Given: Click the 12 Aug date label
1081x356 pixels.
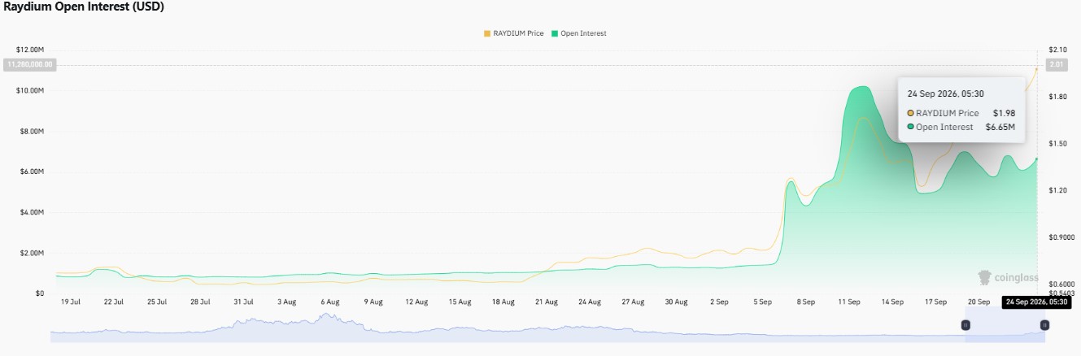Looking at the screenshot, I should click(416, 302).
